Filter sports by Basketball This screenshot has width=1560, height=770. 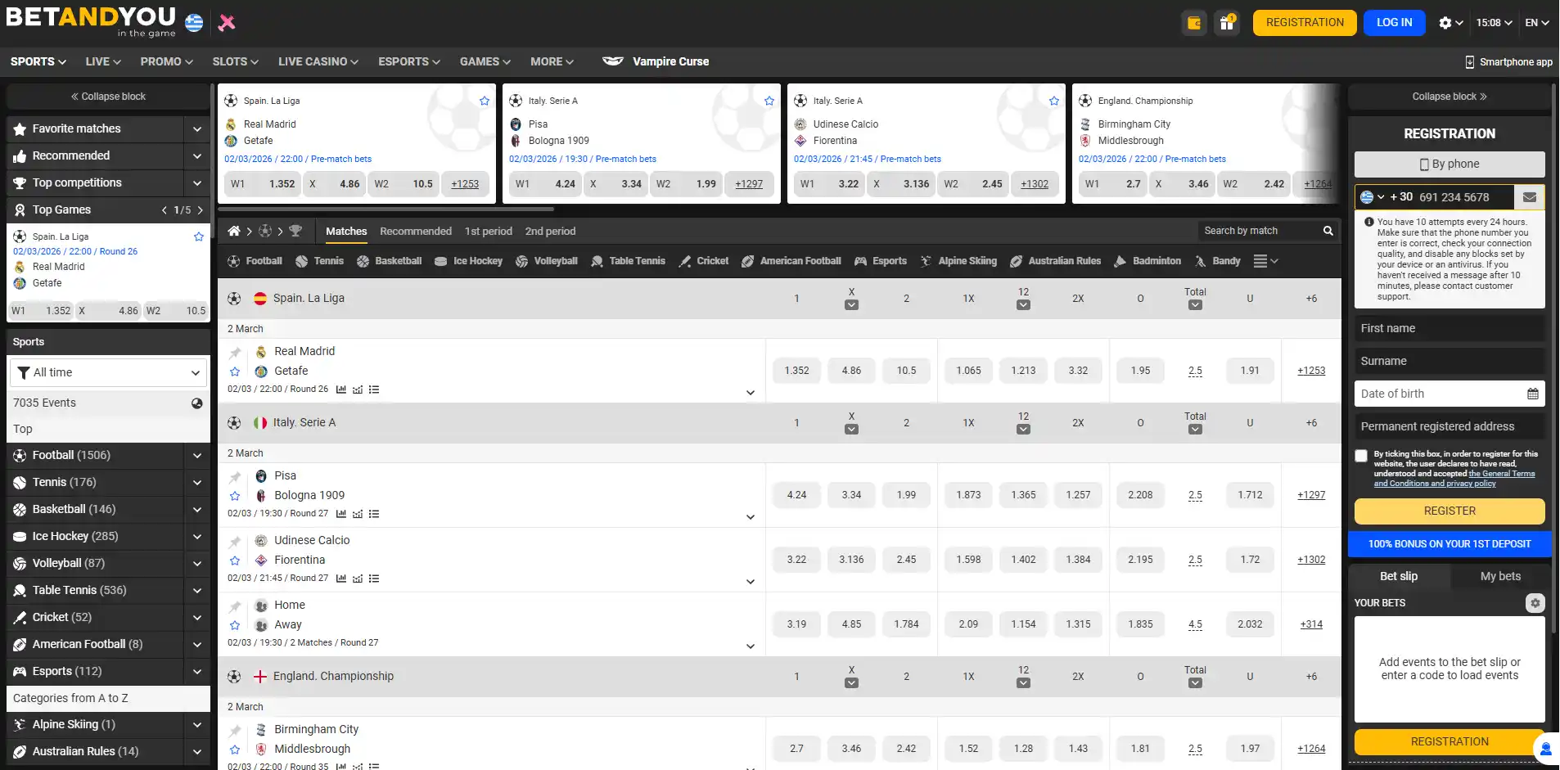(x=390, y=261)
